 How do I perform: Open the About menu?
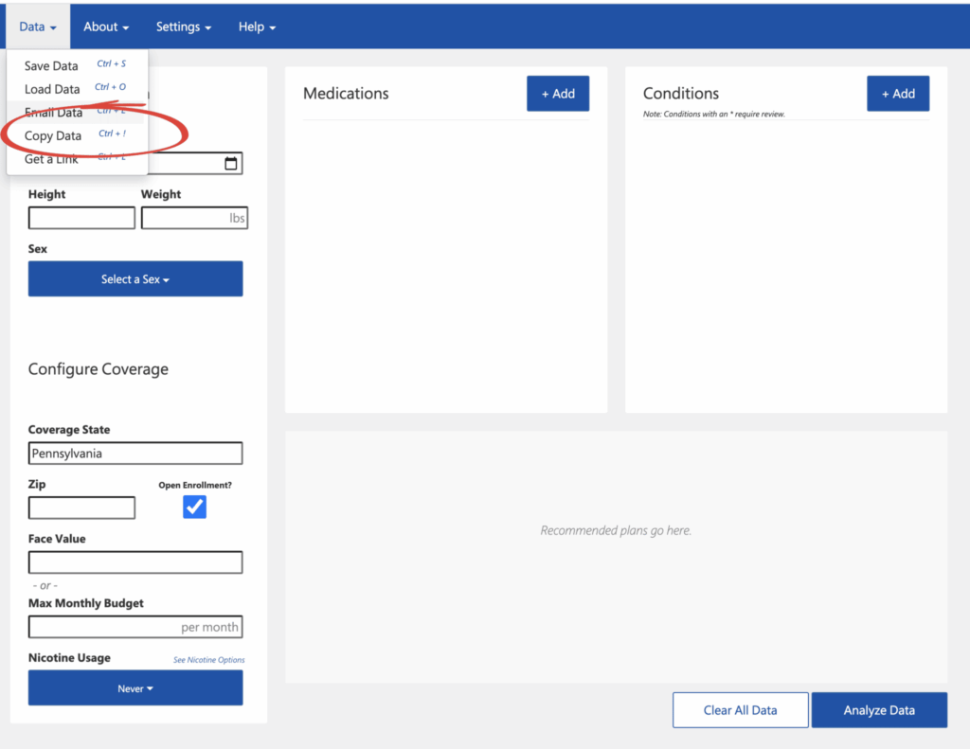106,27
